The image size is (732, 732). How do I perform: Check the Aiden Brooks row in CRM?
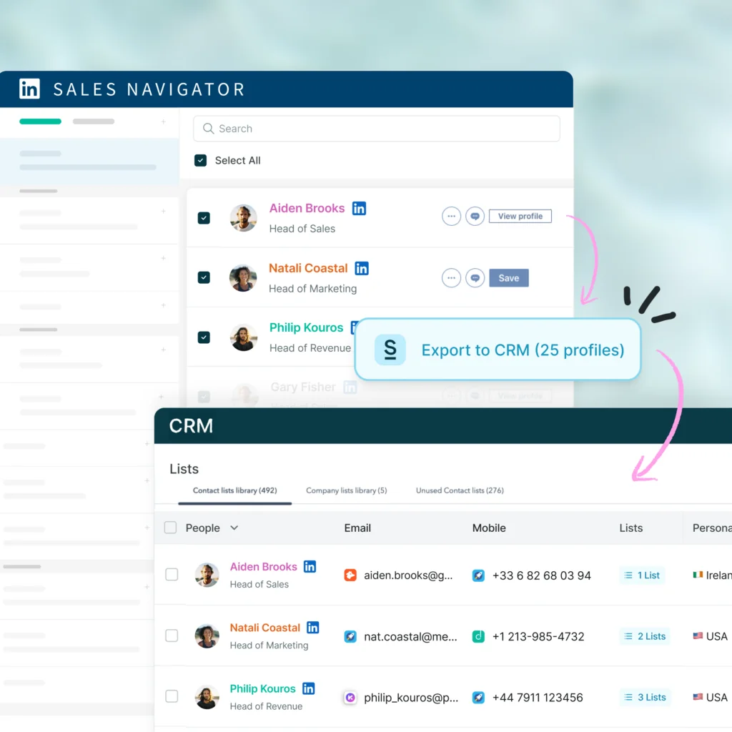(x=172, y=575)
